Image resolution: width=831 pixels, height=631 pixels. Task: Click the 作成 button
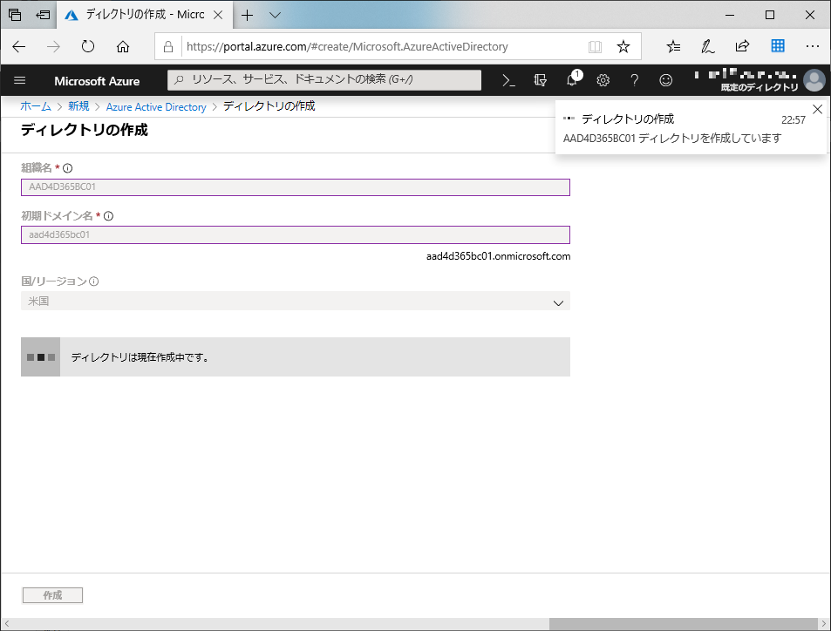point(52,595)
